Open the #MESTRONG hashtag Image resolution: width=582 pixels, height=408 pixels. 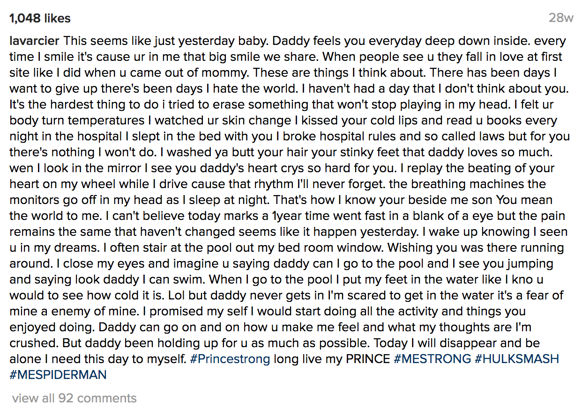click(x=432, y=359)
